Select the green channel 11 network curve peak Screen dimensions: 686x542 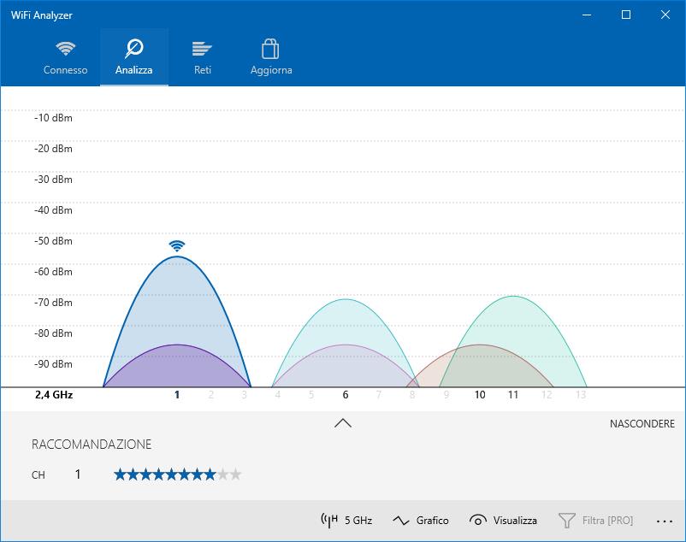512,297
